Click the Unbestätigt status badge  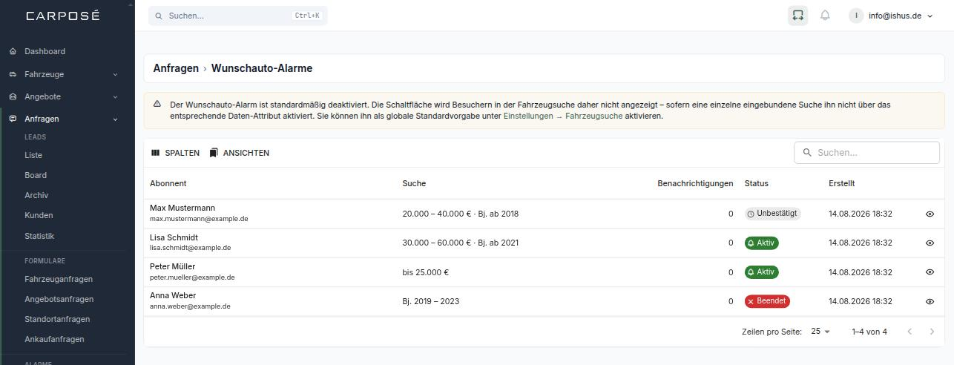773,214
